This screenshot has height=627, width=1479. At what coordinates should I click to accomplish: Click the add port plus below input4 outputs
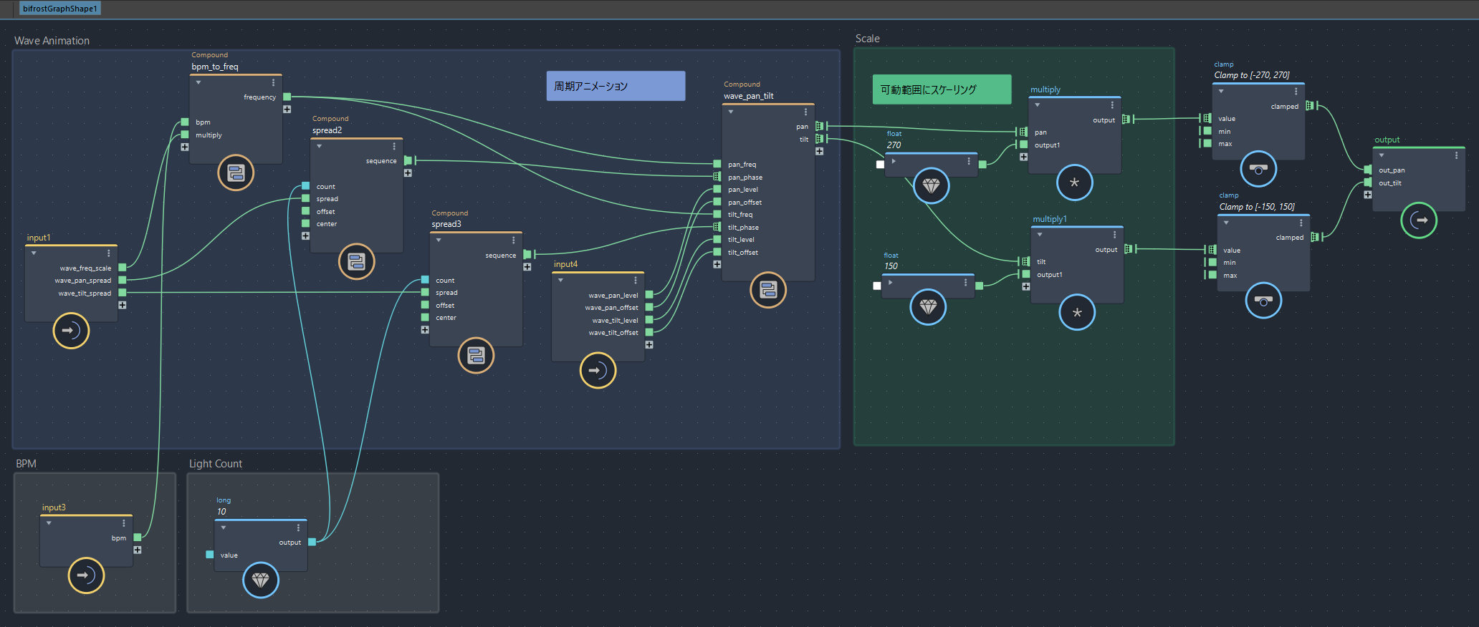point(648,345)
